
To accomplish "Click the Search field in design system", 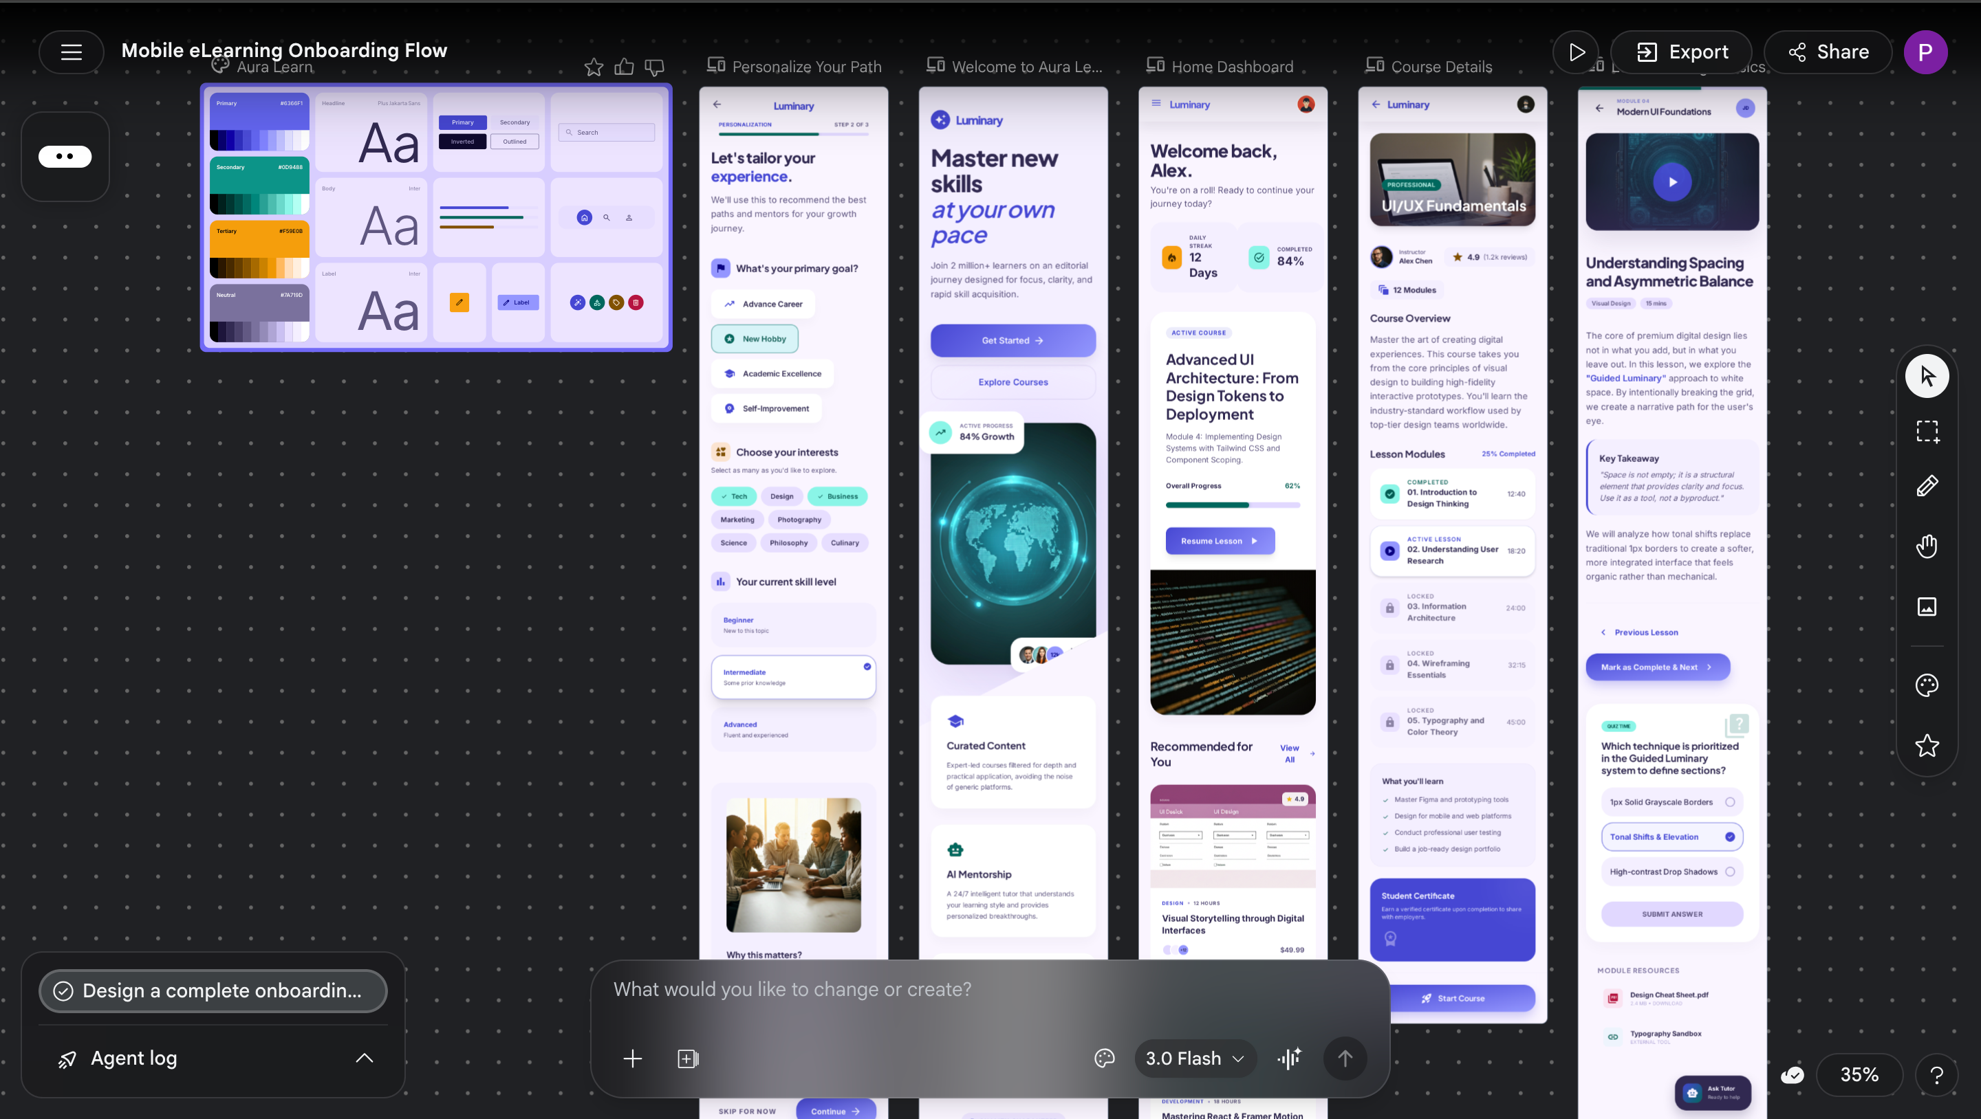I will [607, 132].
